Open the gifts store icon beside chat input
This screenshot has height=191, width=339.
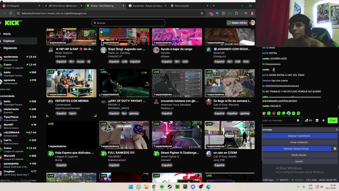tap(317, 120)
